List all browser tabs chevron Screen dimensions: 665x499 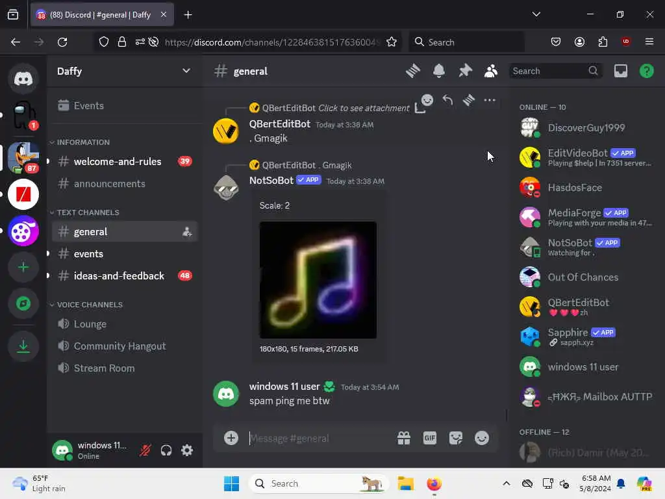536,14
